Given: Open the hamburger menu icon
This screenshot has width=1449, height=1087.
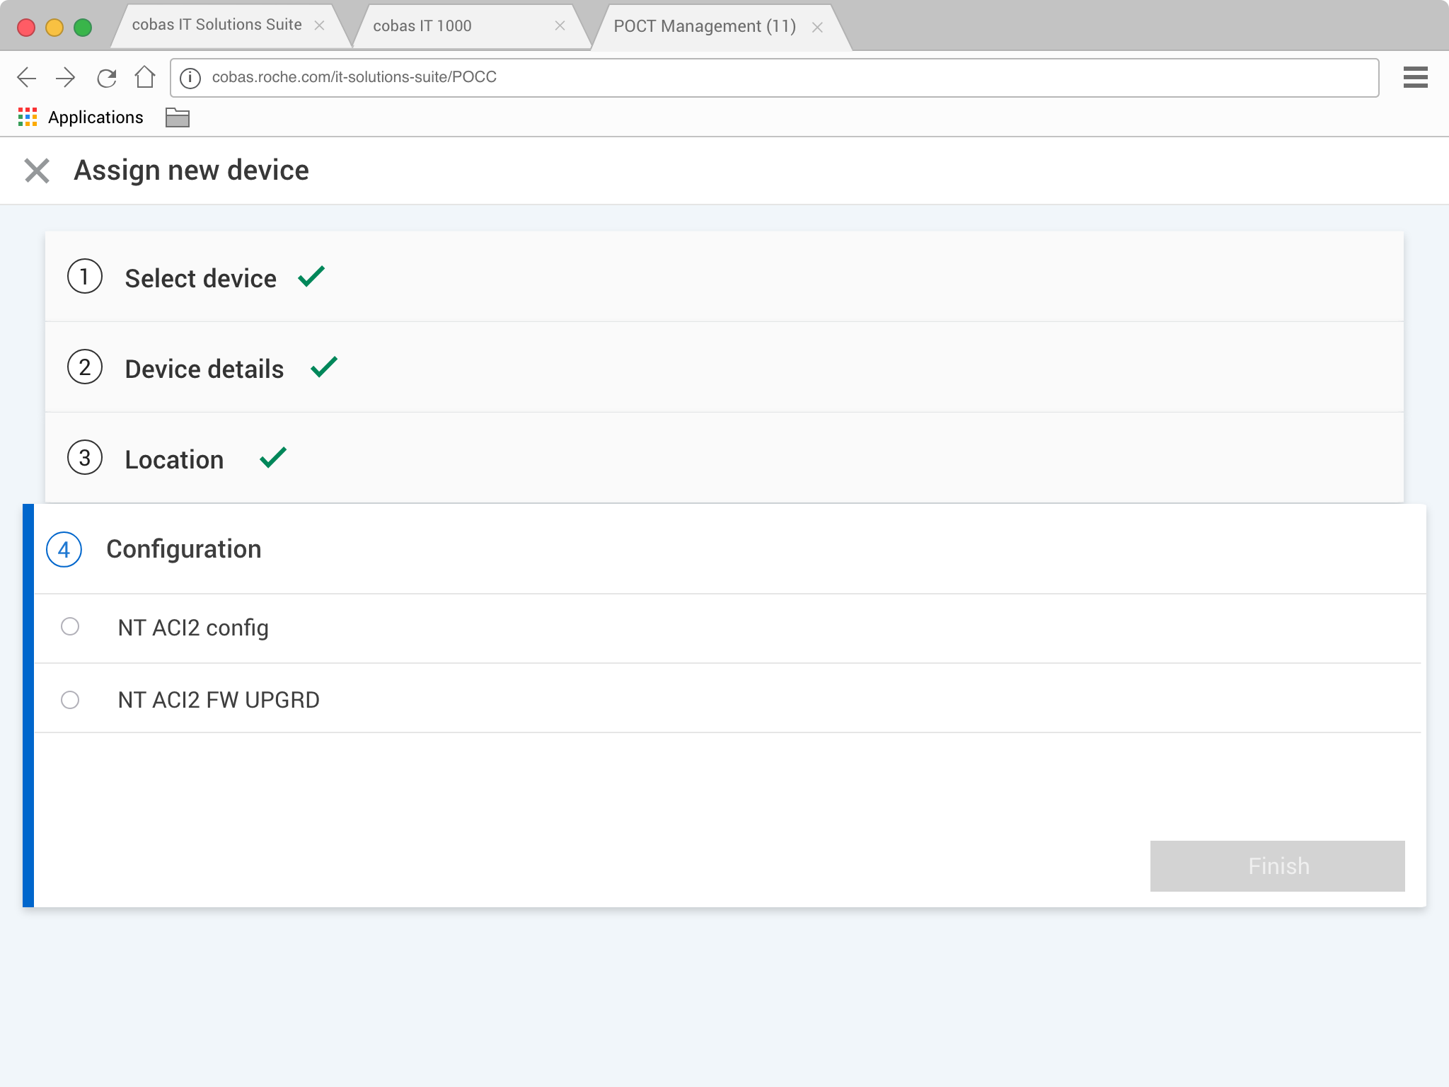Looking at the screenshot, I should pos(1415,77).
